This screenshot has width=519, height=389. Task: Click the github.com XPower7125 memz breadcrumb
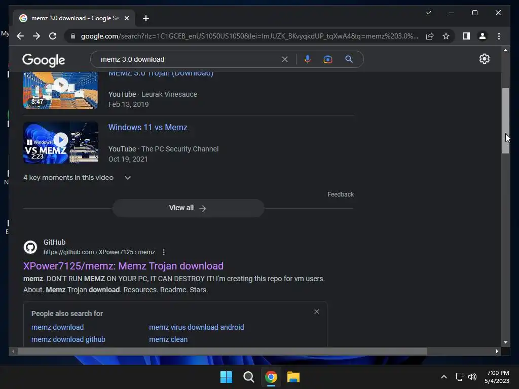coord(99,252)
